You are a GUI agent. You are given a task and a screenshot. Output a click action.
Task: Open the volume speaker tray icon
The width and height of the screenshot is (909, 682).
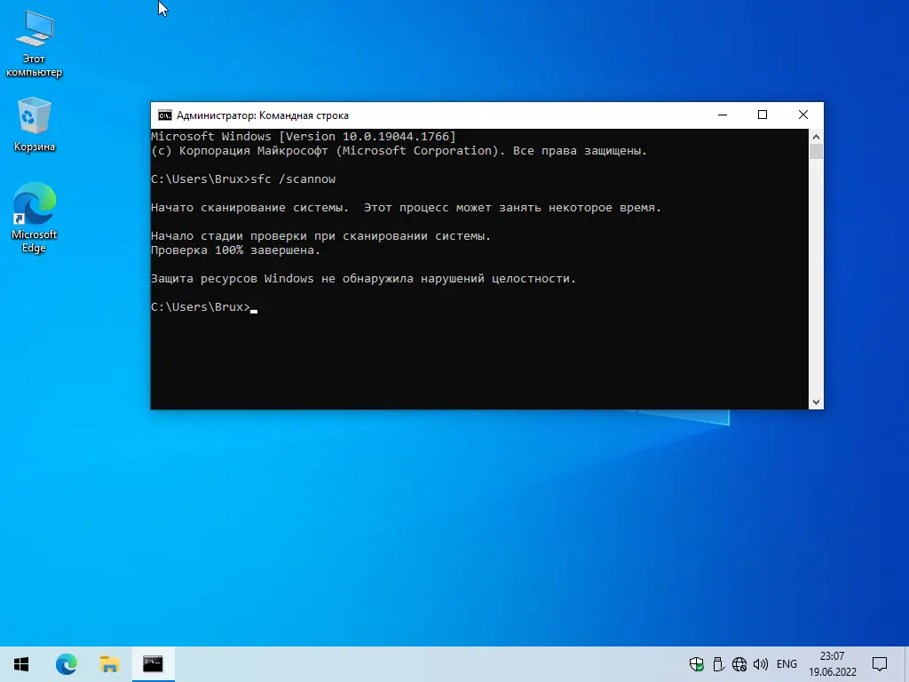click(x=761, y=664)
